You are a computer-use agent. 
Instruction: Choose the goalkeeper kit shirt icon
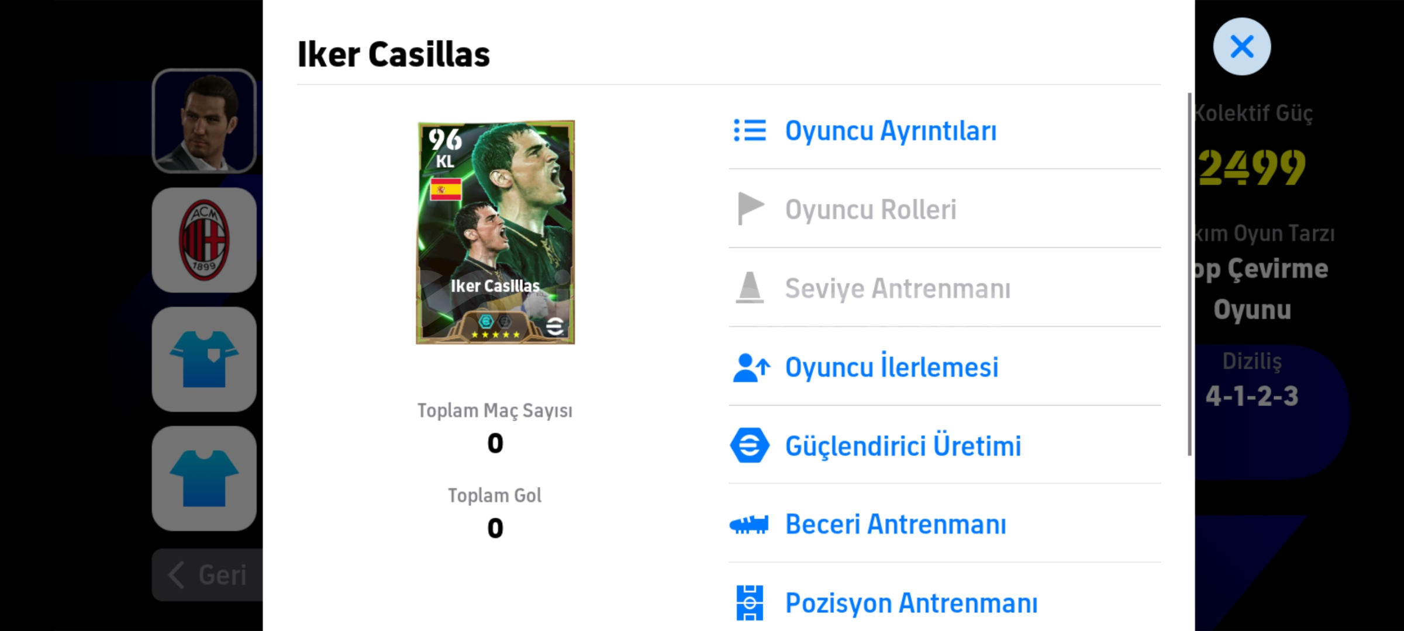(204, 359)
